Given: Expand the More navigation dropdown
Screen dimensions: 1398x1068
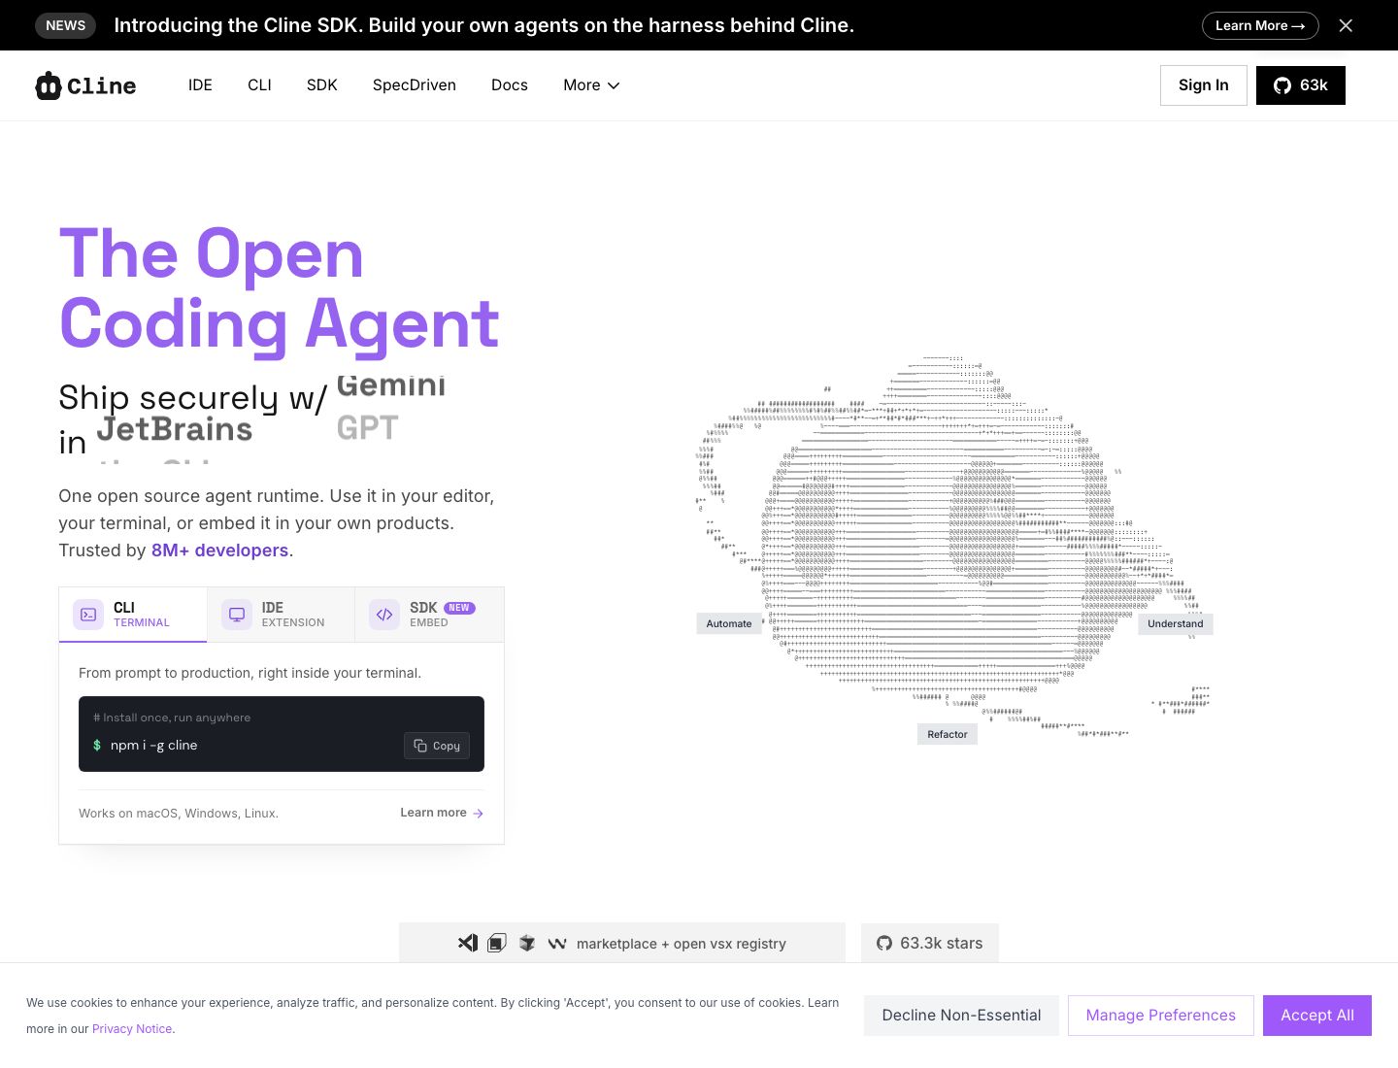Looking at the screenshot, I should click(591, 85).
